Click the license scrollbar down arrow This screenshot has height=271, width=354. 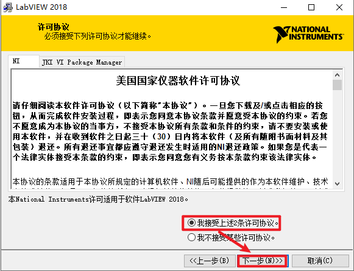[338, 183]
